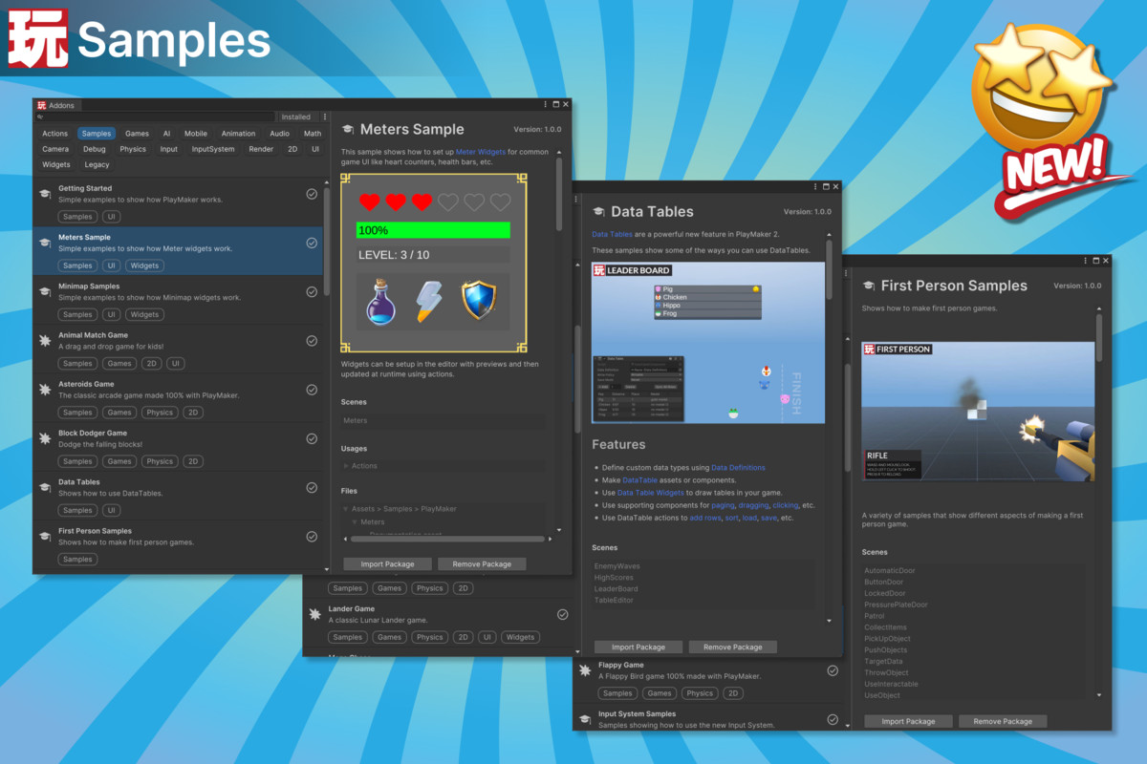Open the Data Tables window options kebab menu
Image resolution: width=1147 pixels, height=764 pixels.
(815, 186)
